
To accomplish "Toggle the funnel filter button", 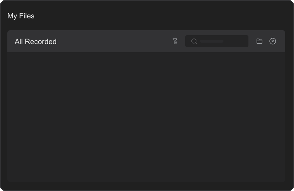I will 175,41.
